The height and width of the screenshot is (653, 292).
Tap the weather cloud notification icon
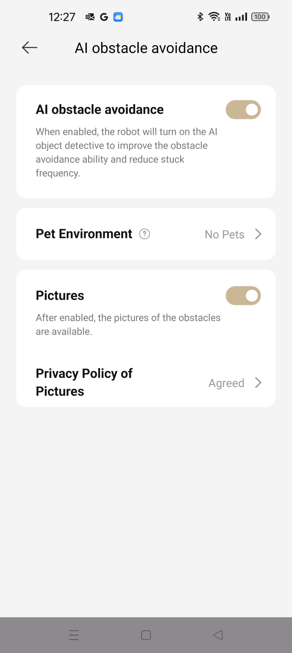click(118, 17)
